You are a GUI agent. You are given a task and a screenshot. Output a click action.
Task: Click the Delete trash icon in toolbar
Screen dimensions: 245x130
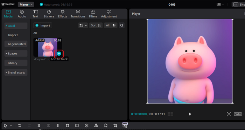[67, 125]
